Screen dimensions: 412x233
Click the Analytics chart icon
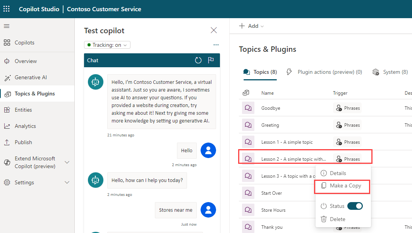[x=7, y=126]
